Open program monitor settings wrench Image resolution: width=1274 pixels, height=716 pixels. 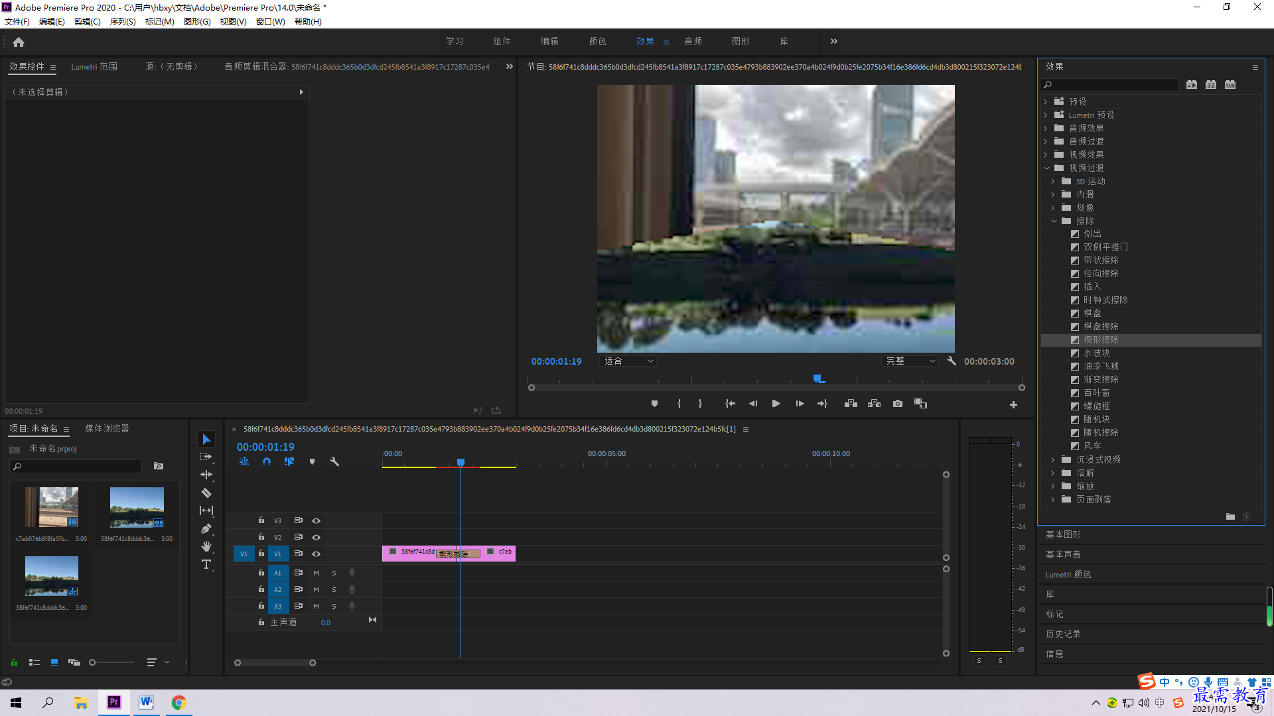(x=952, y=361)
